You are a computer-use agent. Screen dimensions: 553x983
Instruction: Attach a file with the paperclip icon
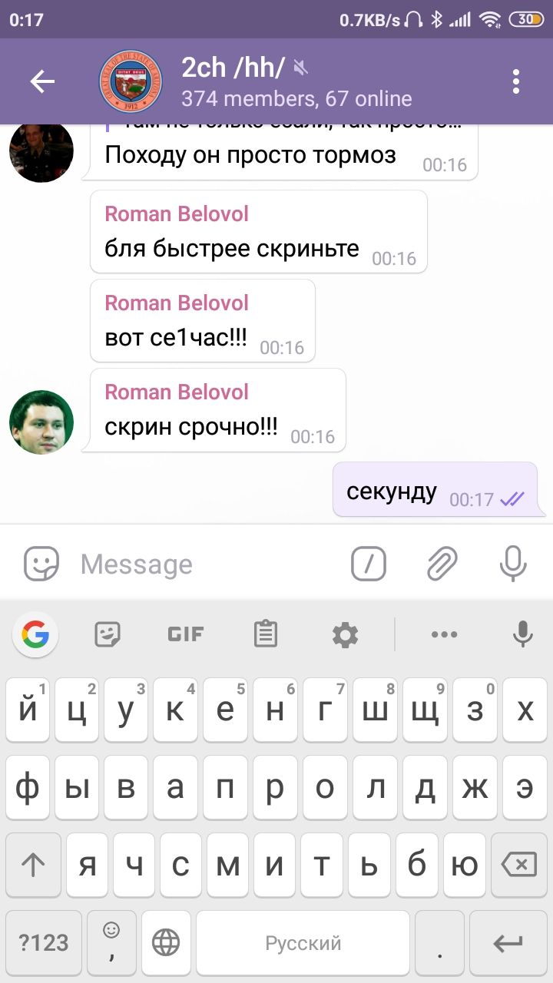pyautogui.click(x=442, y=564)
